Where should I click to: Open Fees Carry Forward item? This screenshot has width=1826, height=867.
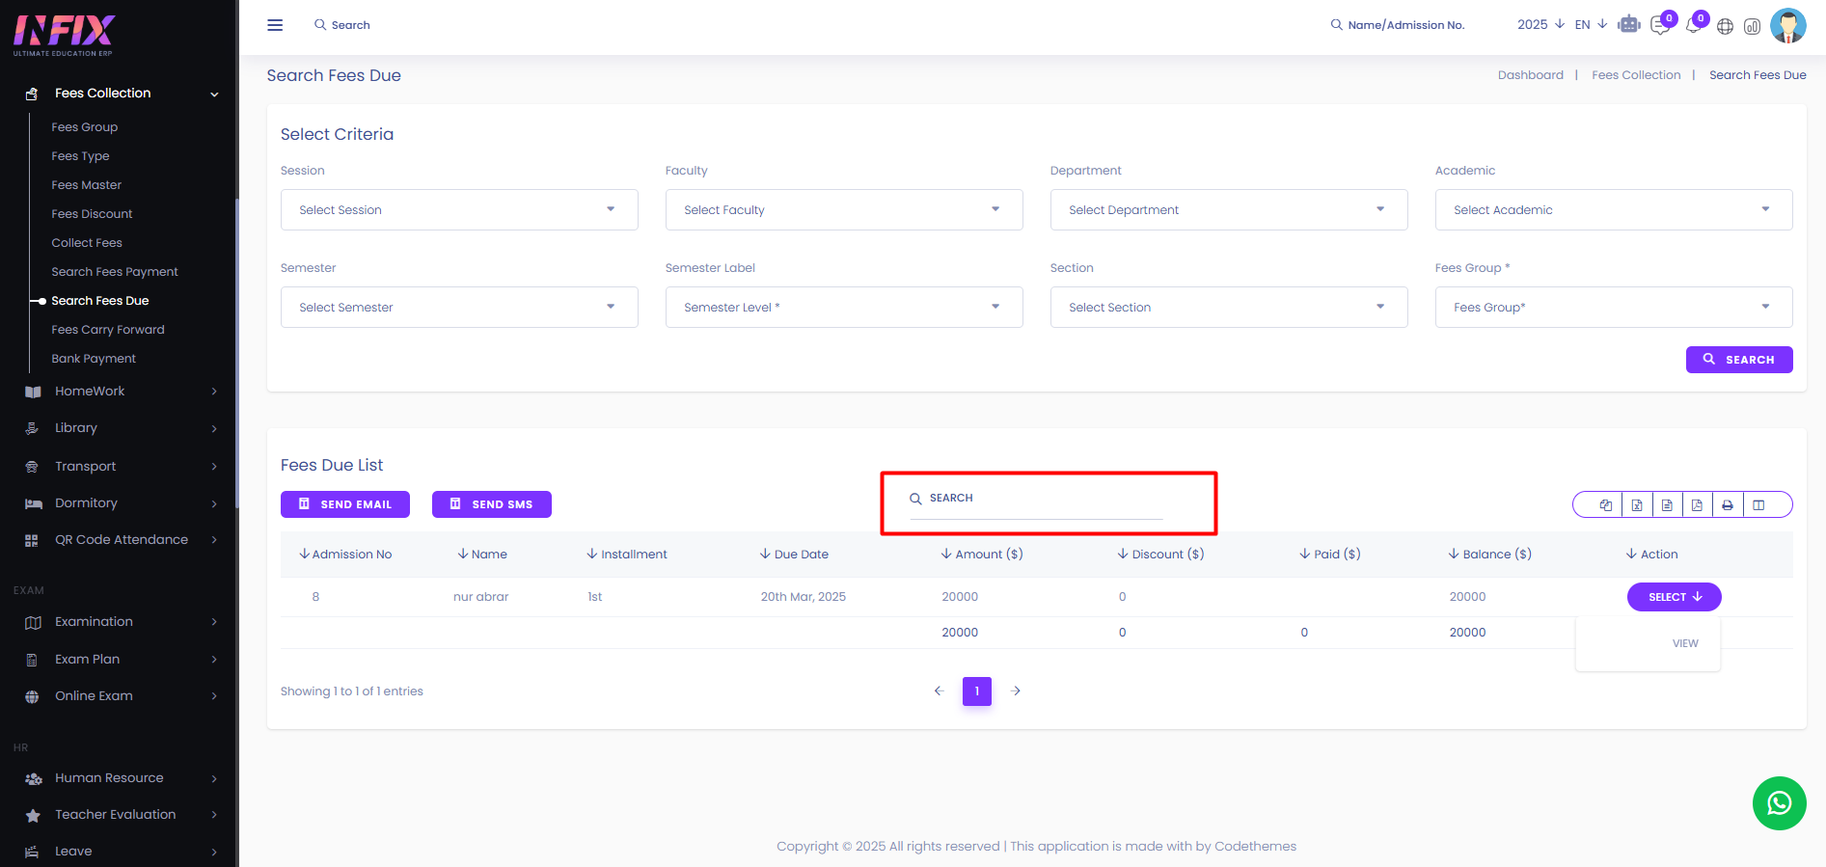point(108,330)
